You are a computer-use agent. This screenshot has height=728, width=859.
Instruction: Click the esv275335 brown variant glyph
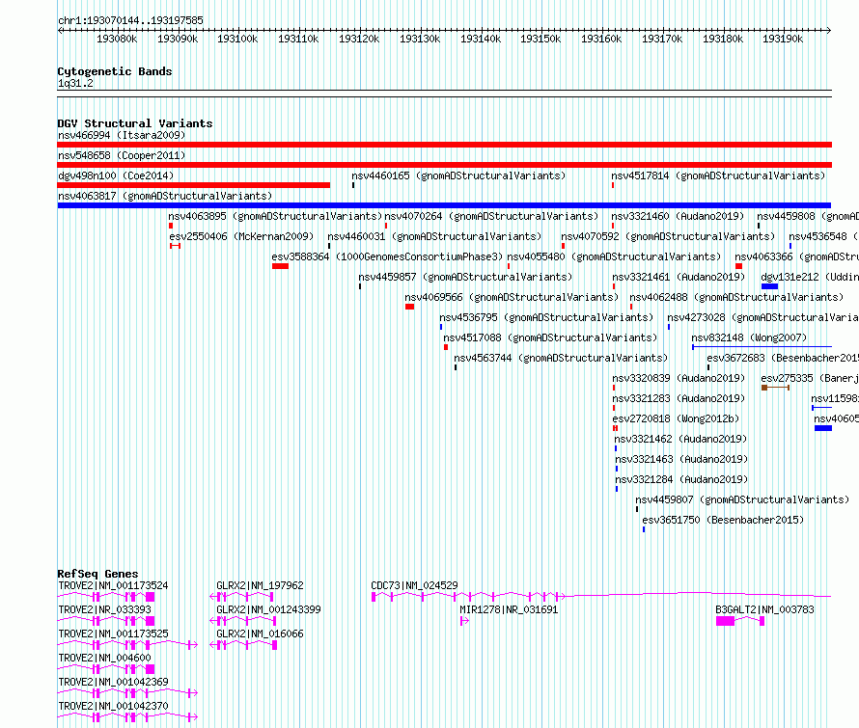point(775,388)
